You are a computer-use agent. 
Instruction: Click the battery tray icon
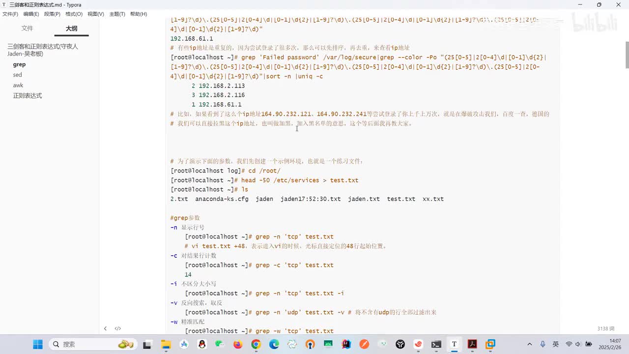tap(589, 344)
